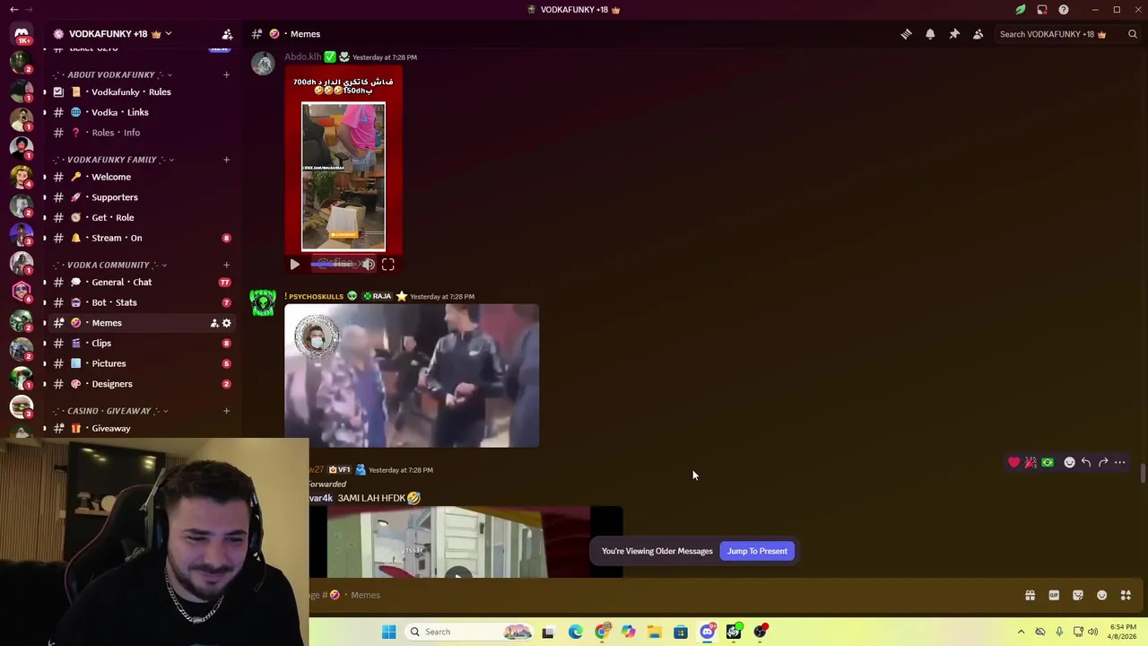1148x646 pixels.
Task: React with the Brazil flag emoji
Action: 1048,462
